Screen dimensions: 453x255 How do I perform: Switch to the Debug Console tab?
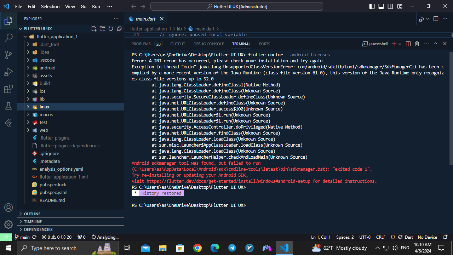click(208, 44)
